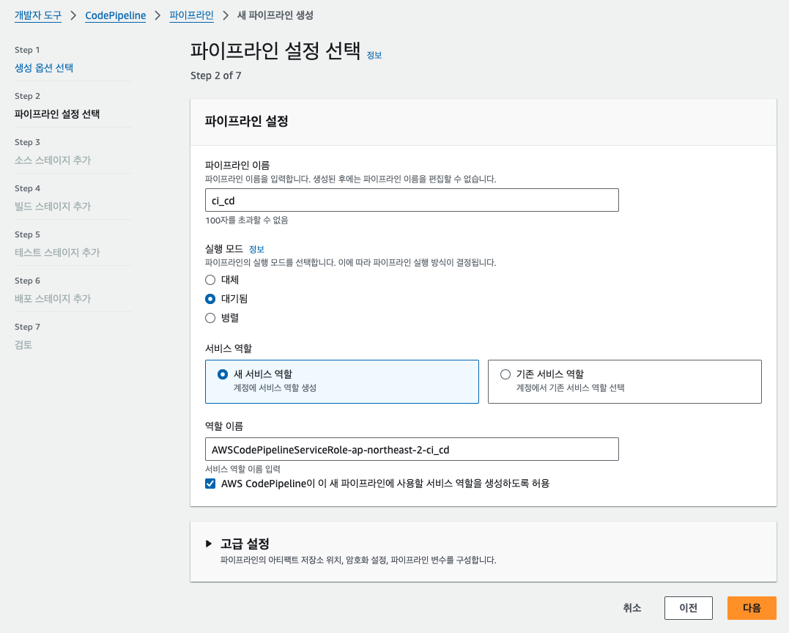Click the Step 4 빌드 스테이지 추가 entry
This screenshot has height=633, width=789.
(x=53, y=207)
